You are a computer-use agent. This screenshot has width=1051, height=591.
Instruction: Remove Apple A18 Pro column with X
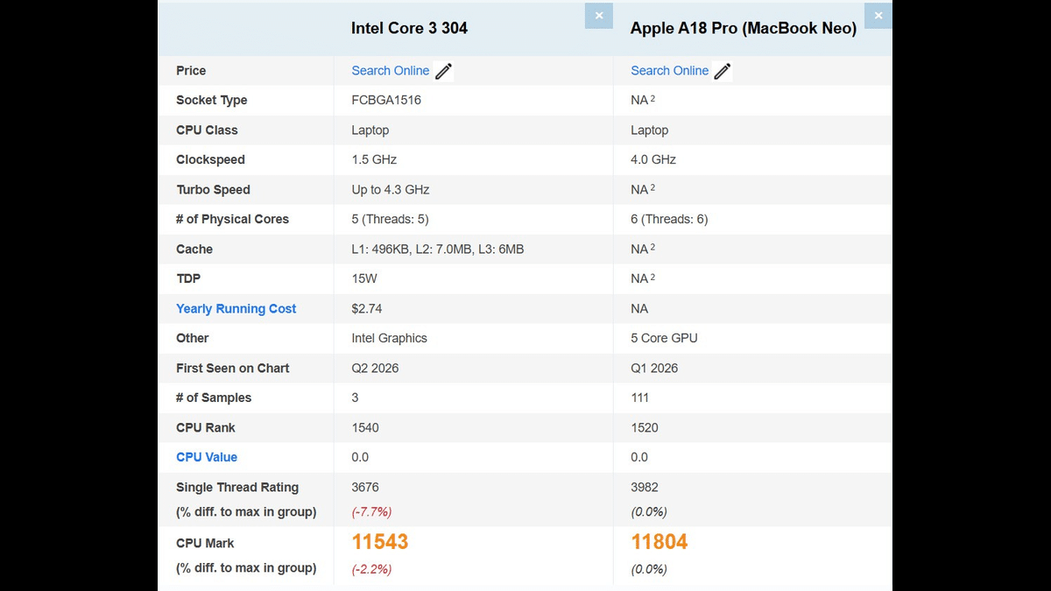[878, 15]
